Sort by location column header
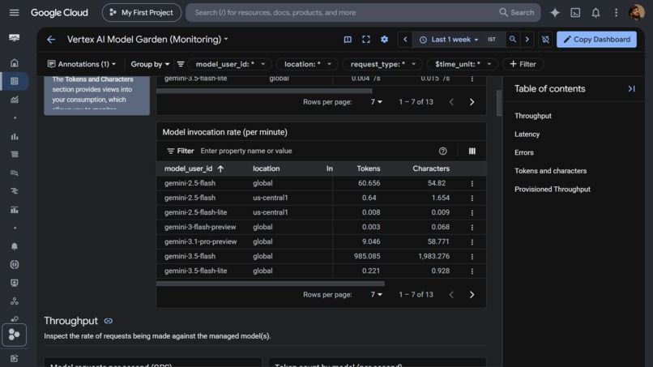This screenshot has height=367, width=653. click(x=266, y=169)
